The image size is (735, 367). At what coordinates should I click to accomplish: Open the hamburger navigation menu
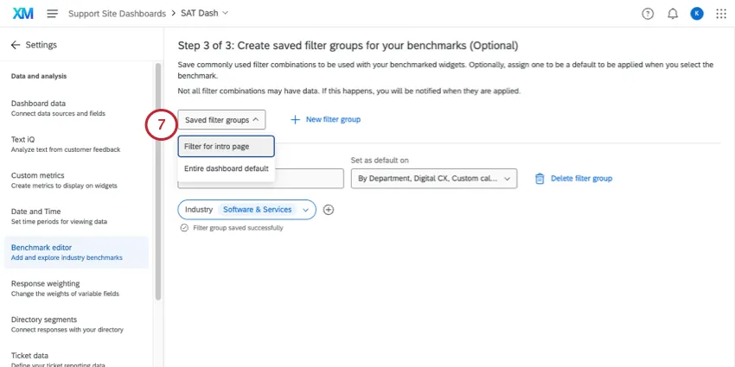coord(52,14)
